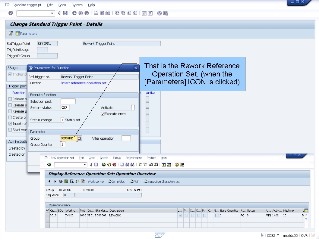Click the red hat header icon in the Operation Overview toolbar

61,181
